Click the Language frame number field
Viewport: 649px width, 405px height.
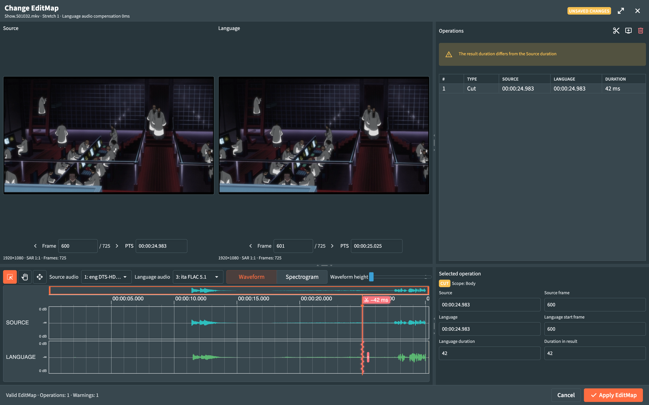pyautogui.click(x=293, y=246)
